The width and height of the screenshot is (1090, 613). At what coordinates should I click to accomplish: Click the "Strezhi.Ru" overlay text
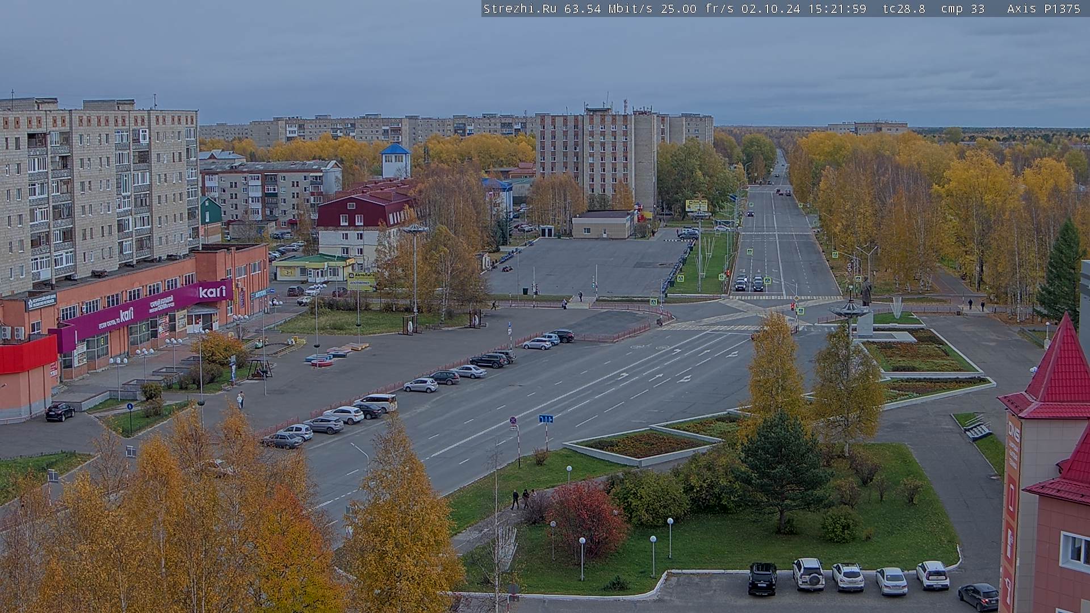519,9
